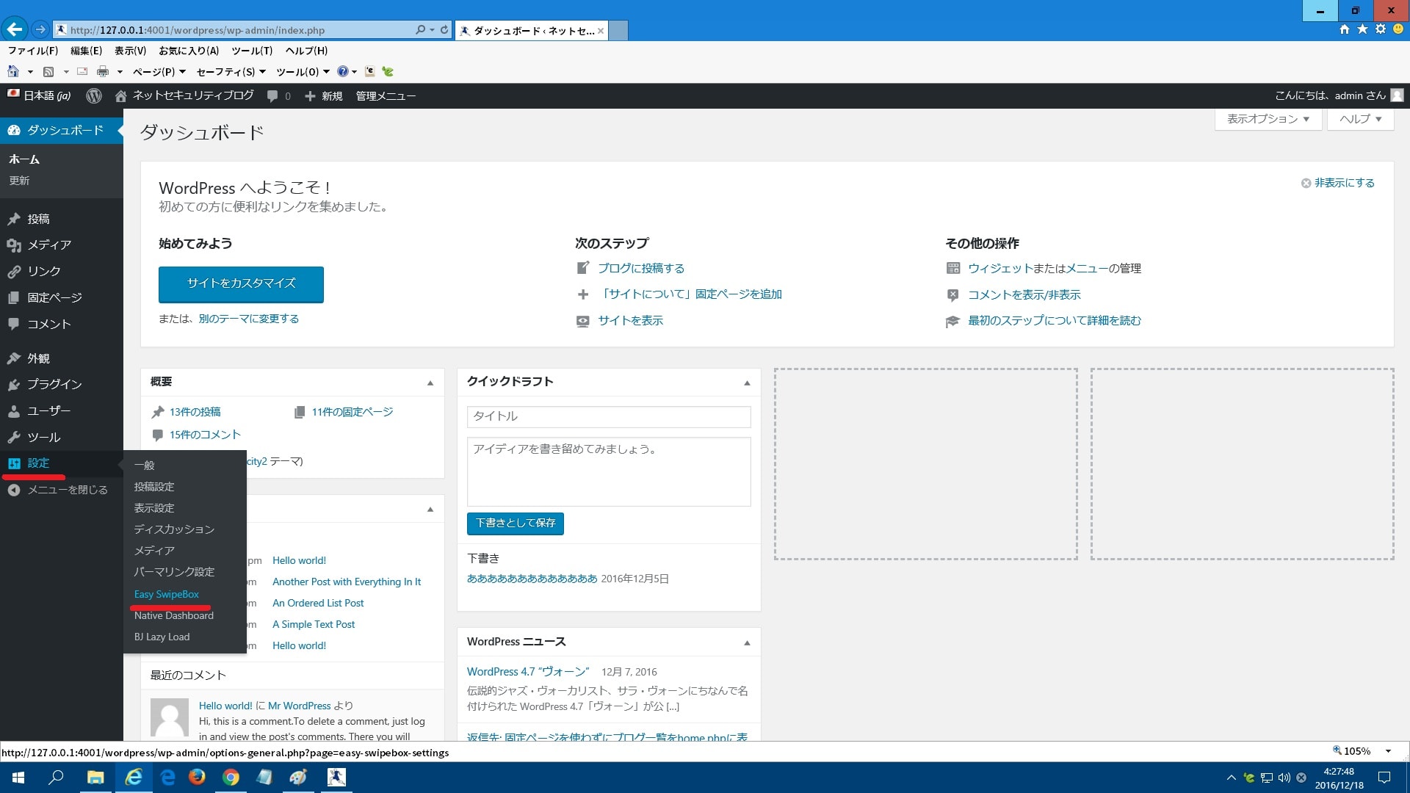Viewport: 1410px width, 793px height.
Task: Open 編集(E) menu
Action: point(86,51)
